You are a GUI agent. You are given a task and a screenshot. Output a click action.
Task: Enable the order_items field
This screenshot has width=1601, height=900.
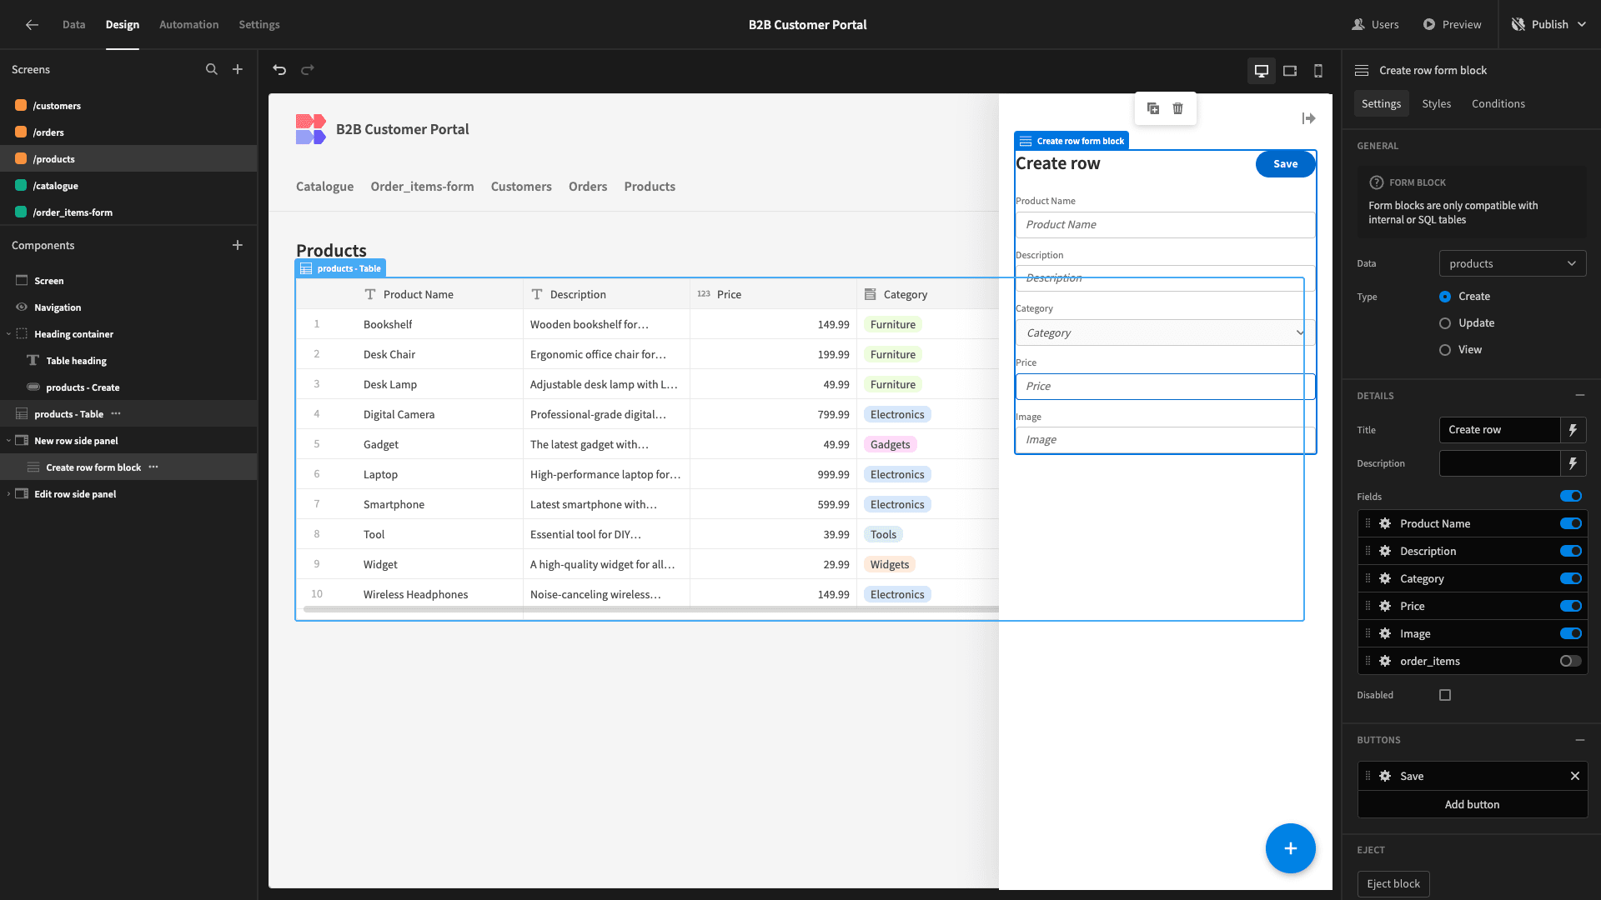(1571, 661)
